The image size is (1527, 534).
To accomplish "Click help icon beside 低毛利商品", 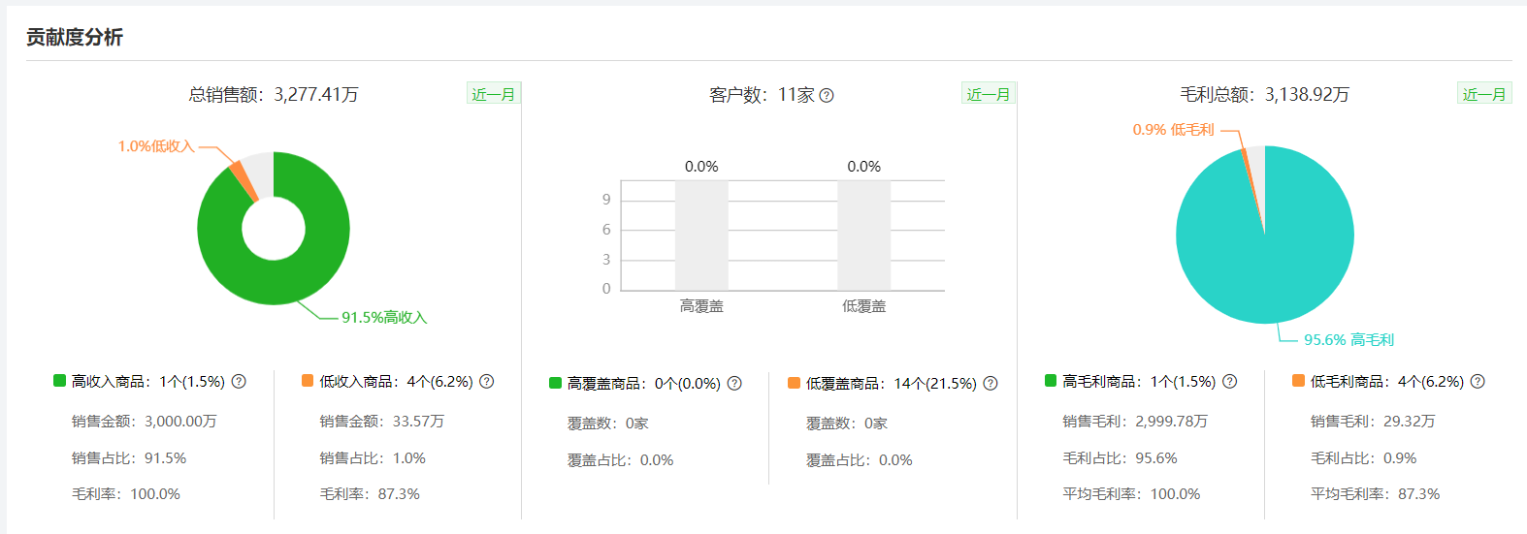I will click(1478, 382).
